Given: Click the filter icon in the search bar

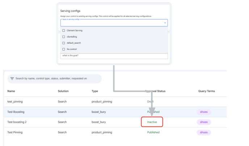Looking at the screenshot, I should pyautogui.click(x=12, y=78).
